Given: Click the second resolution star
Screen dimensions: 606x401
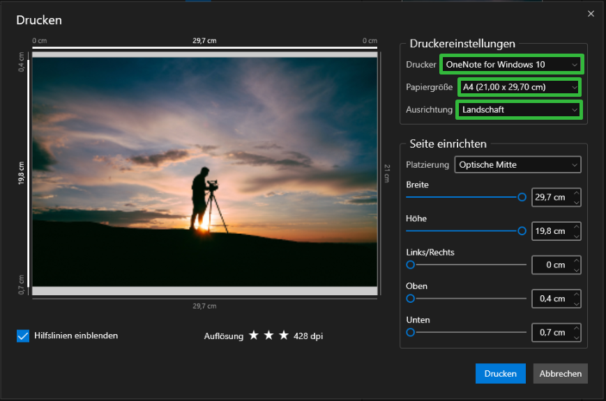Looking at the screenshot, I should coord(268,335).
